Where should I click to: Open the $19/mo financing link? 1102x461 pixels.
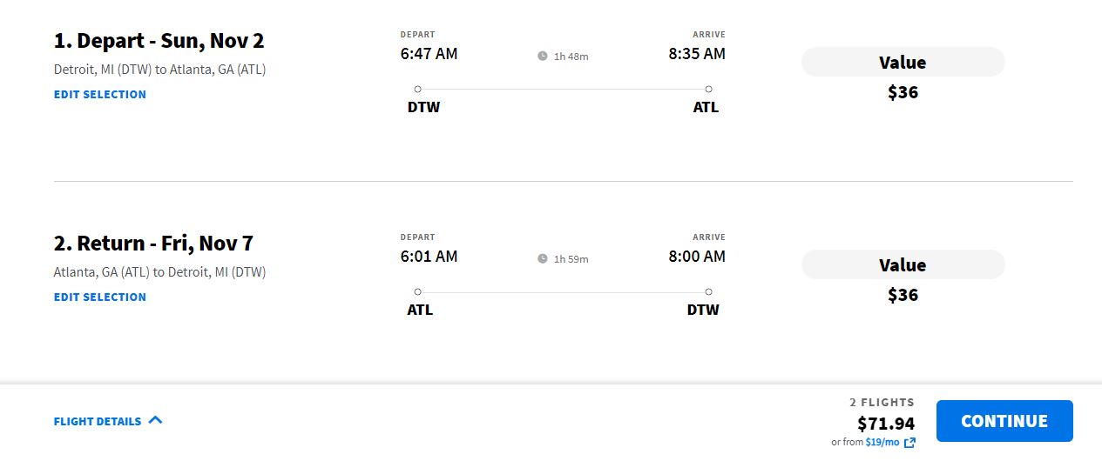pyautogui.click(x=882, y=443)
